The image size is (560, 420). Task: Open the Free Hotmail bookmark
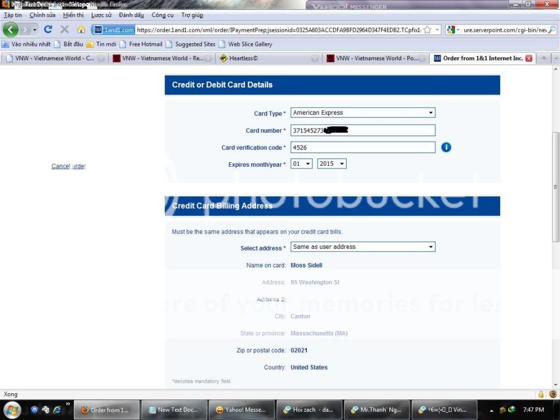pyautogui.click(x=145, y=44)
